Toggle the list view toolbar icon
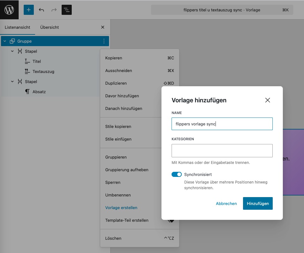This screenshot has width=304, height=253. point(67,10)
